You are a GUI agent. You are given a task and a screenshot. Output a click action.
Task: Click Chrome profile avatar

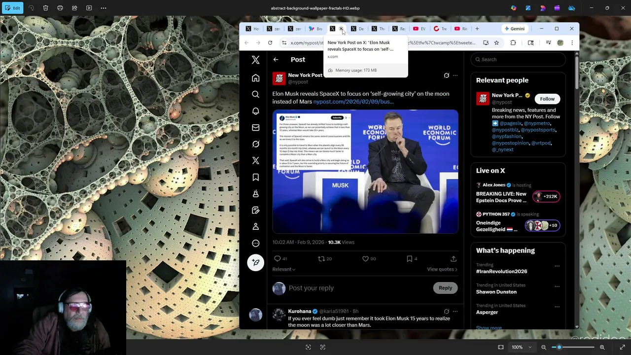coord(560,43)
